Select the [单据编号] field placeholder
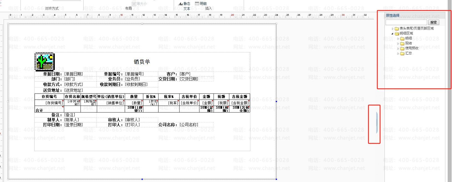This screenshot has width=452, height=182. [x=134, y=74]
